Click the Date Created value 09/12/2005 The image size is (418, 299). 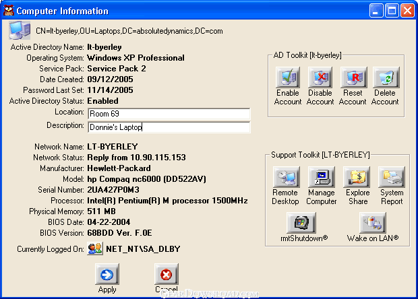(x=110, y=79)
